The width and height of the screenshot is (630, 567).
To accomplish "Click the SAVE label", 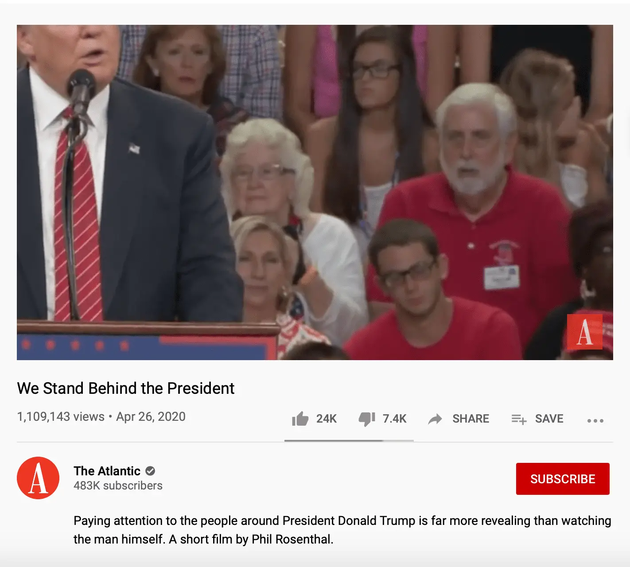I will click(x=549, y=419).
